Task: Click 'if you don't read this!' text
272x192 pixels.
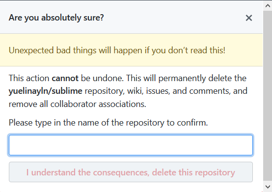Action: [x=185, y=50]
